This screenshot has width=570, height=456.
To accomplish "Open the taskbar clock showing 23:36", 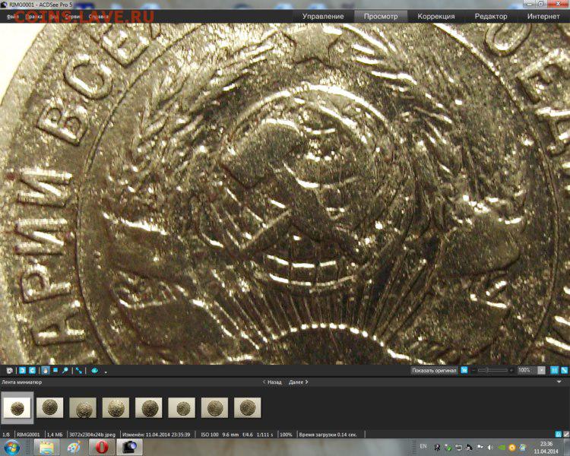I will tap(546, 448).
